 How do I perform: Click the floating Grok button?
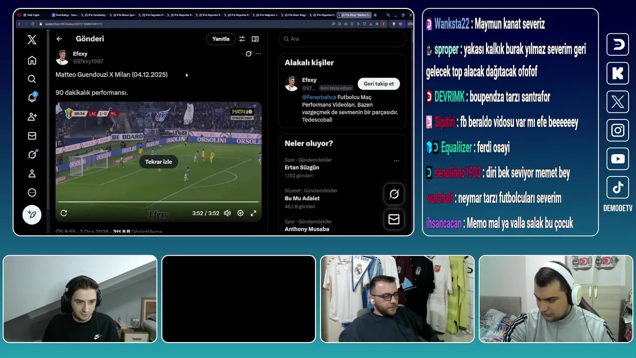[x=394, y=194]
